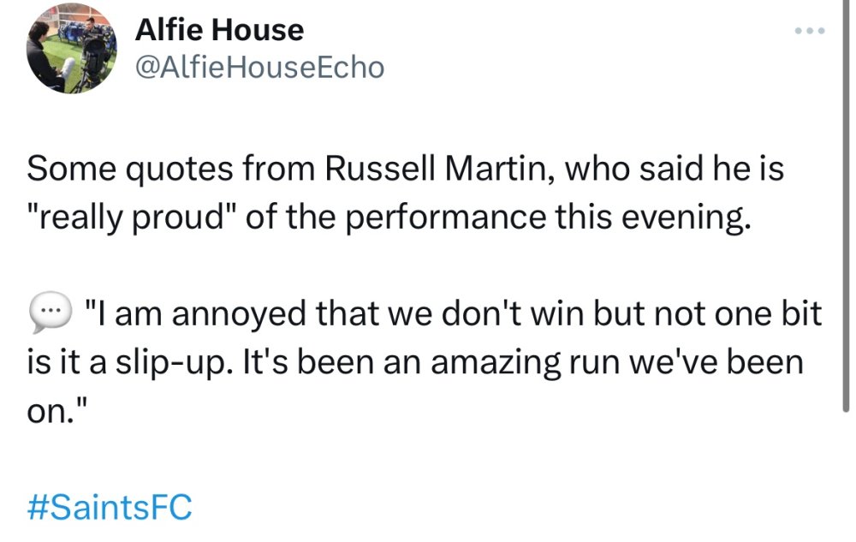
Task: Click the final word "on." of quote
Action: click(x=51, y=410)
